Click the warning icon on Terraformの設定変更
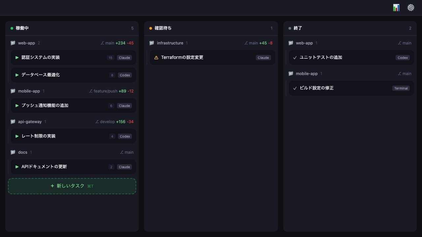Screen dimensions: 422x237 pyautogui.click(x=156, y=58)
